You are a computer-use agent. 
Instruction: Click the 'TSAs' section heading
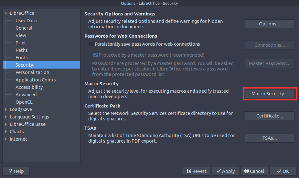click(x=90, y=128)
